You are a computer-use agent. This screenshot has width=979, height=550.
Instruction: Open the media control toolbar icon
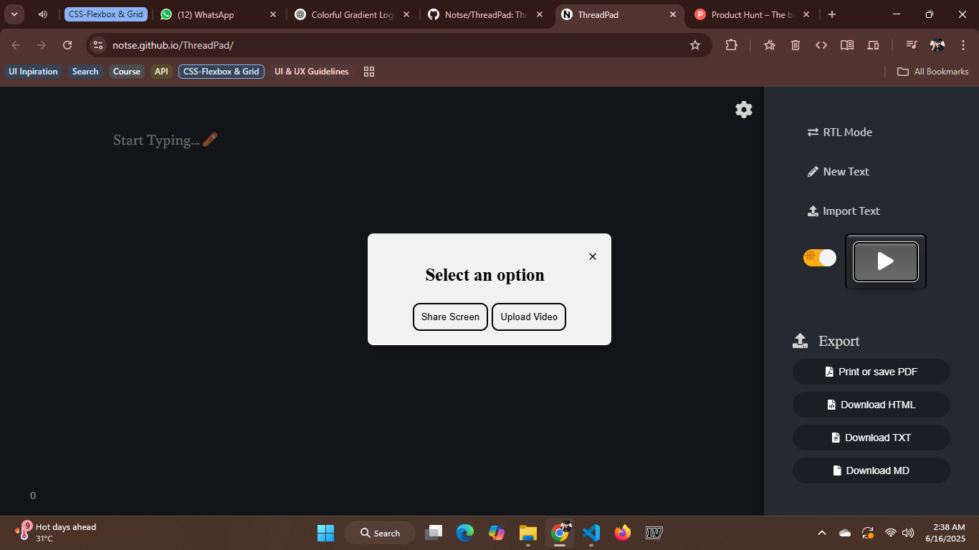click(912, 45)
